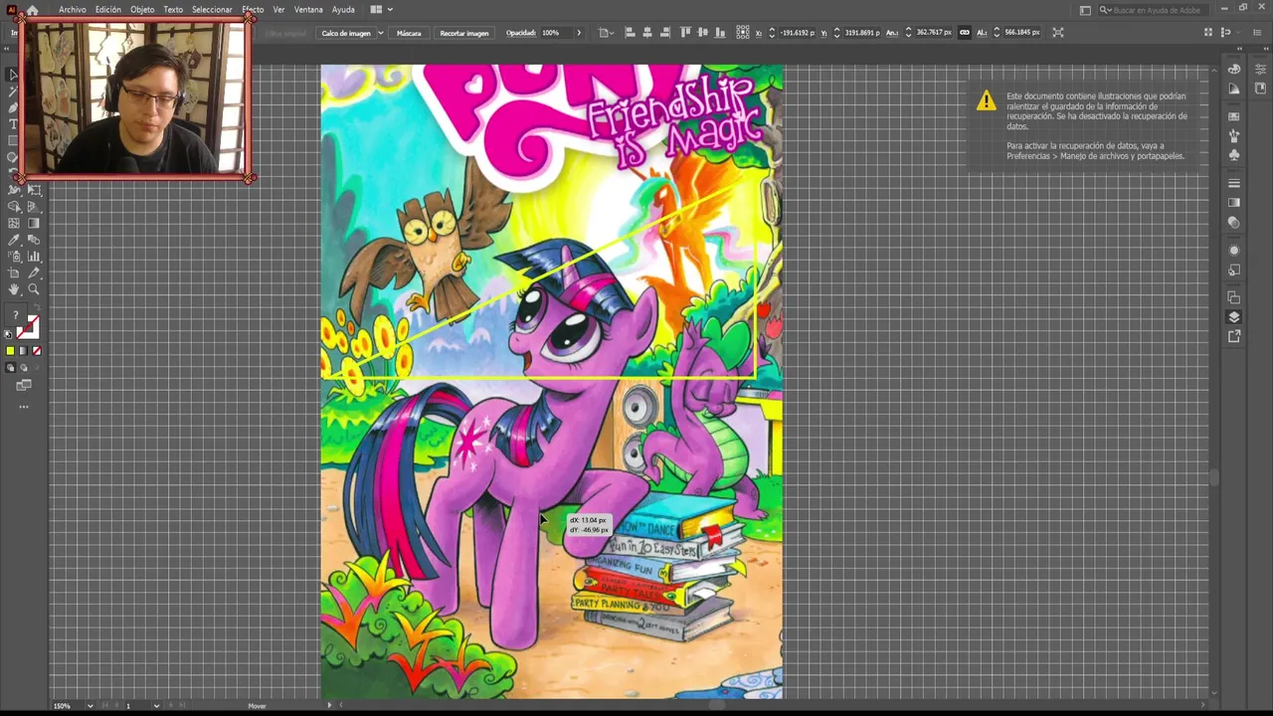Toggle the Isolate selected object icon

click(1058, 32)
